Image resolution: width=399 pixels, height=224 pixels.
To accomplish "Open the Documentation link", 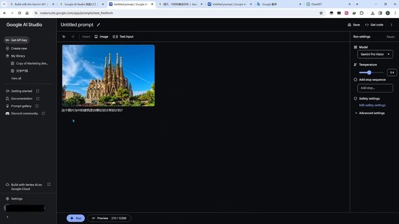I will [22, 98].
